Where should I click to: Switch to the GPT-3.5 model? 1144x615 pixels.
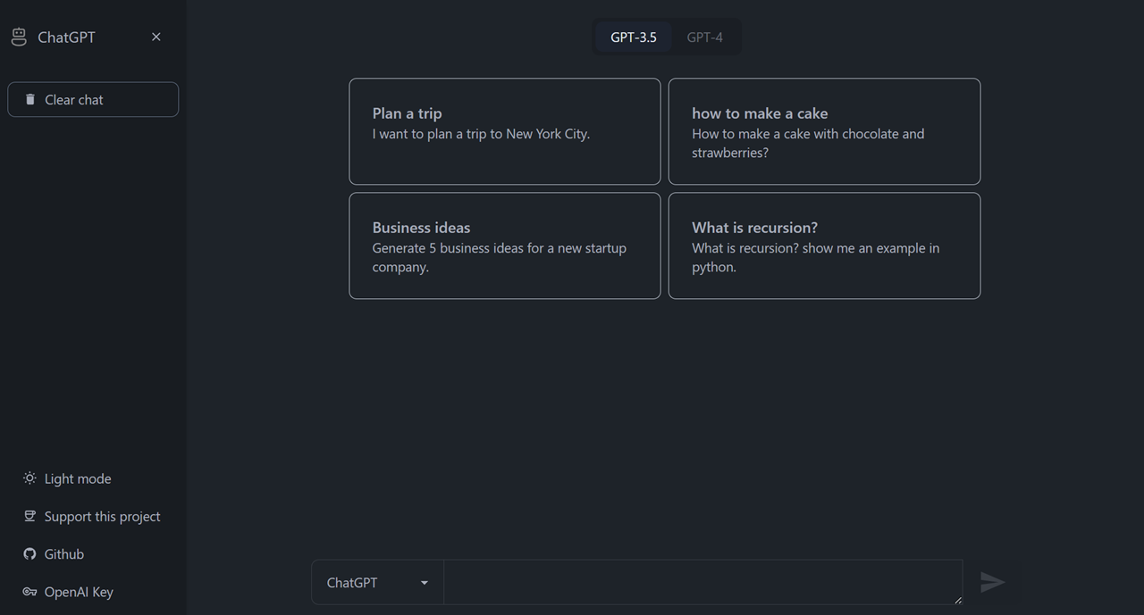coord(633,37)
